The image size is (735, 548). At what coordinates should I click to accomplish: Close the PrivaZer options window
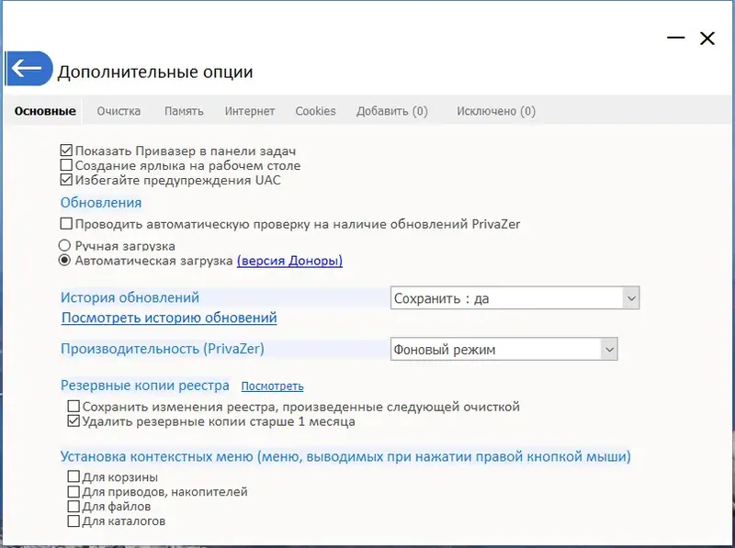point(707,38)
